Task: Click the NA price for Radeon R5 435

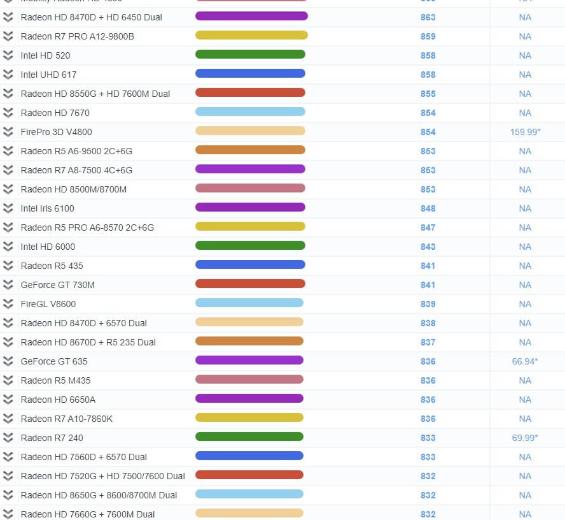Action: 525,266
